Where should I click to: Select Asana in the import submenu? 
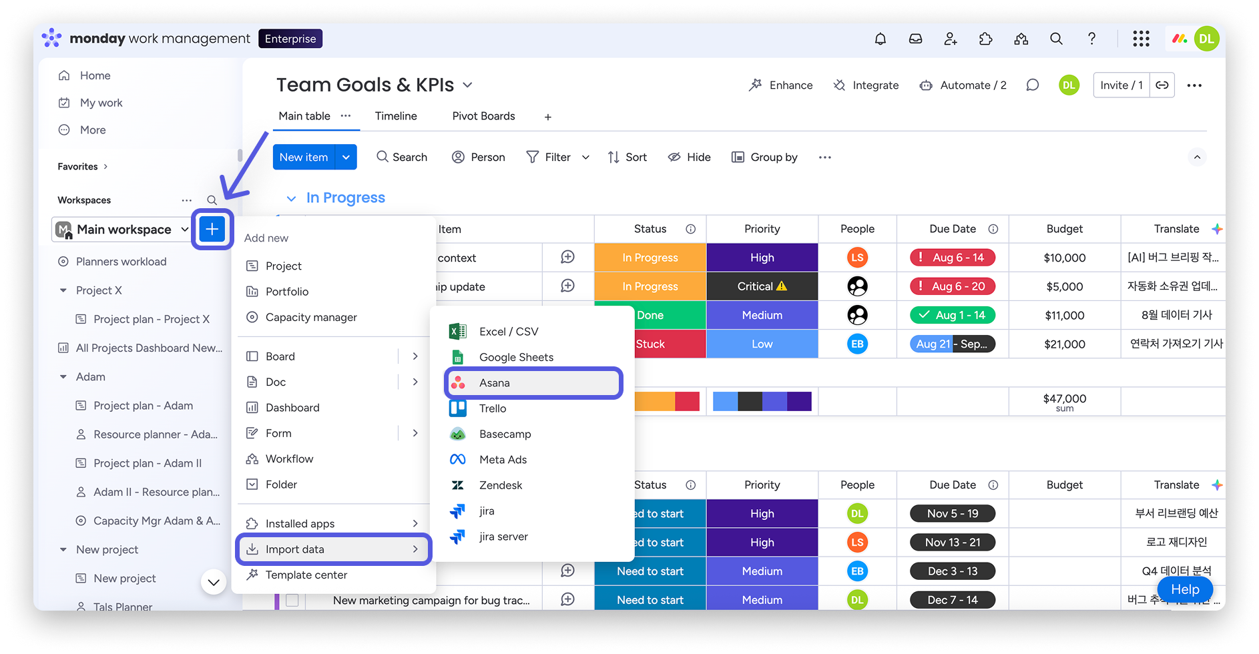tap(533, 383)
